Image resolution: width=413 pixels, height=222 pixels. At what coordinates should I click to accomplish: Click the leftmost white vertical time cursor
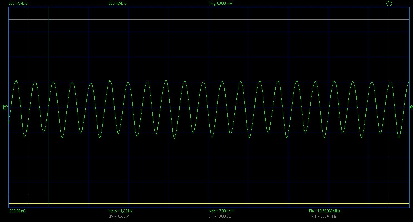(x=29, y=56)
